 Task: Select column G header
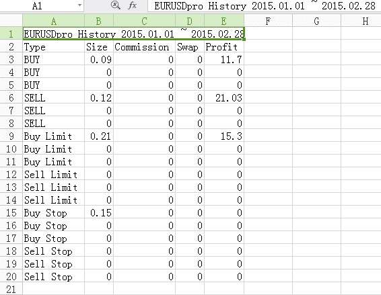click(x=317, y=21)
